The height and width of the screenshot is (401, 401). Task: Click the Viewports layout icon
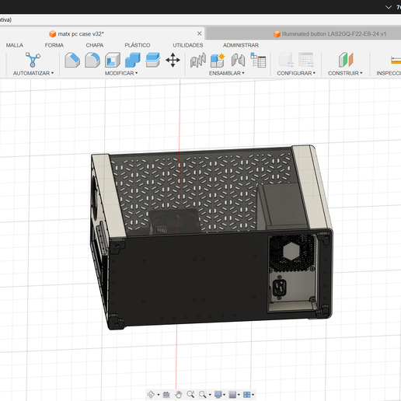247,394
